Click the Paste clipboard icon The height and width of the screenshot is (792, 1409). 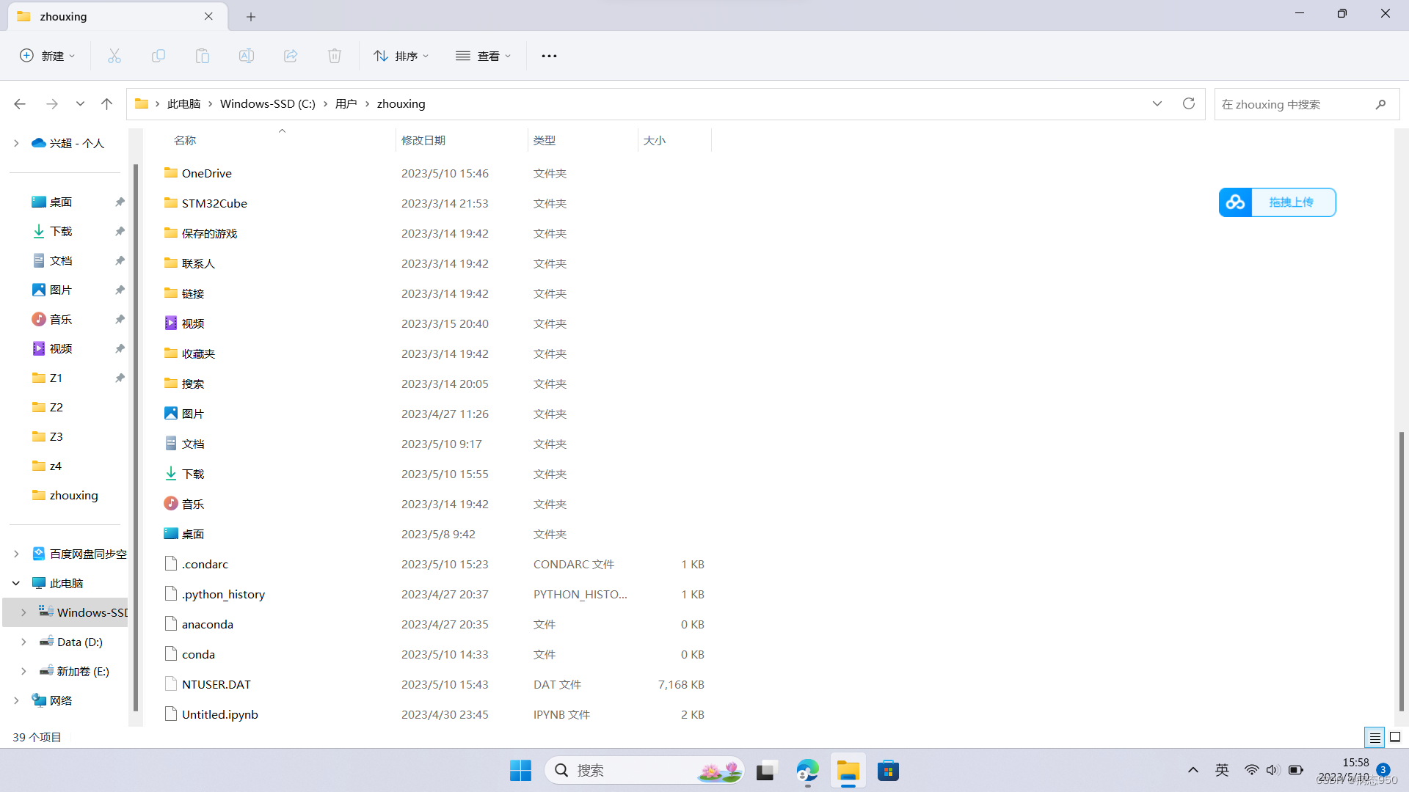203,56
